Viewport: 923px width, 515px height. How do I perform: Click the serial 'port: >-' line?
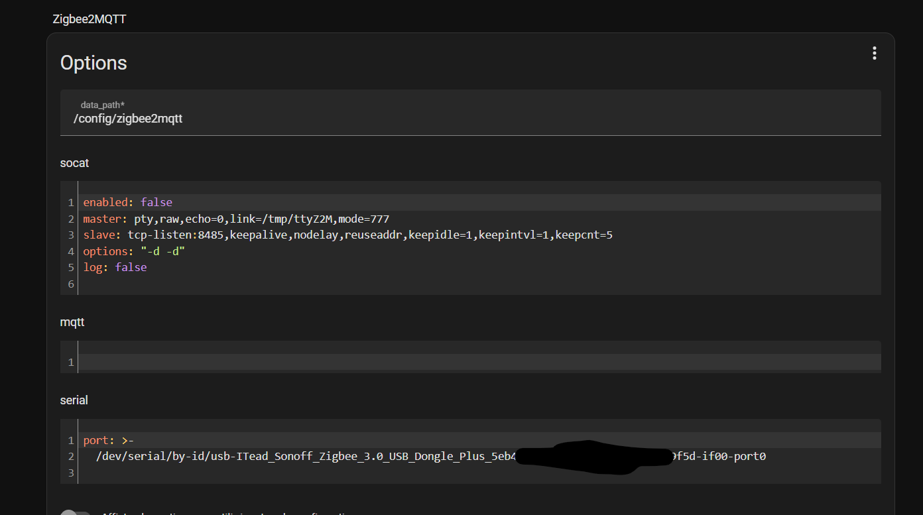point(109,440)
